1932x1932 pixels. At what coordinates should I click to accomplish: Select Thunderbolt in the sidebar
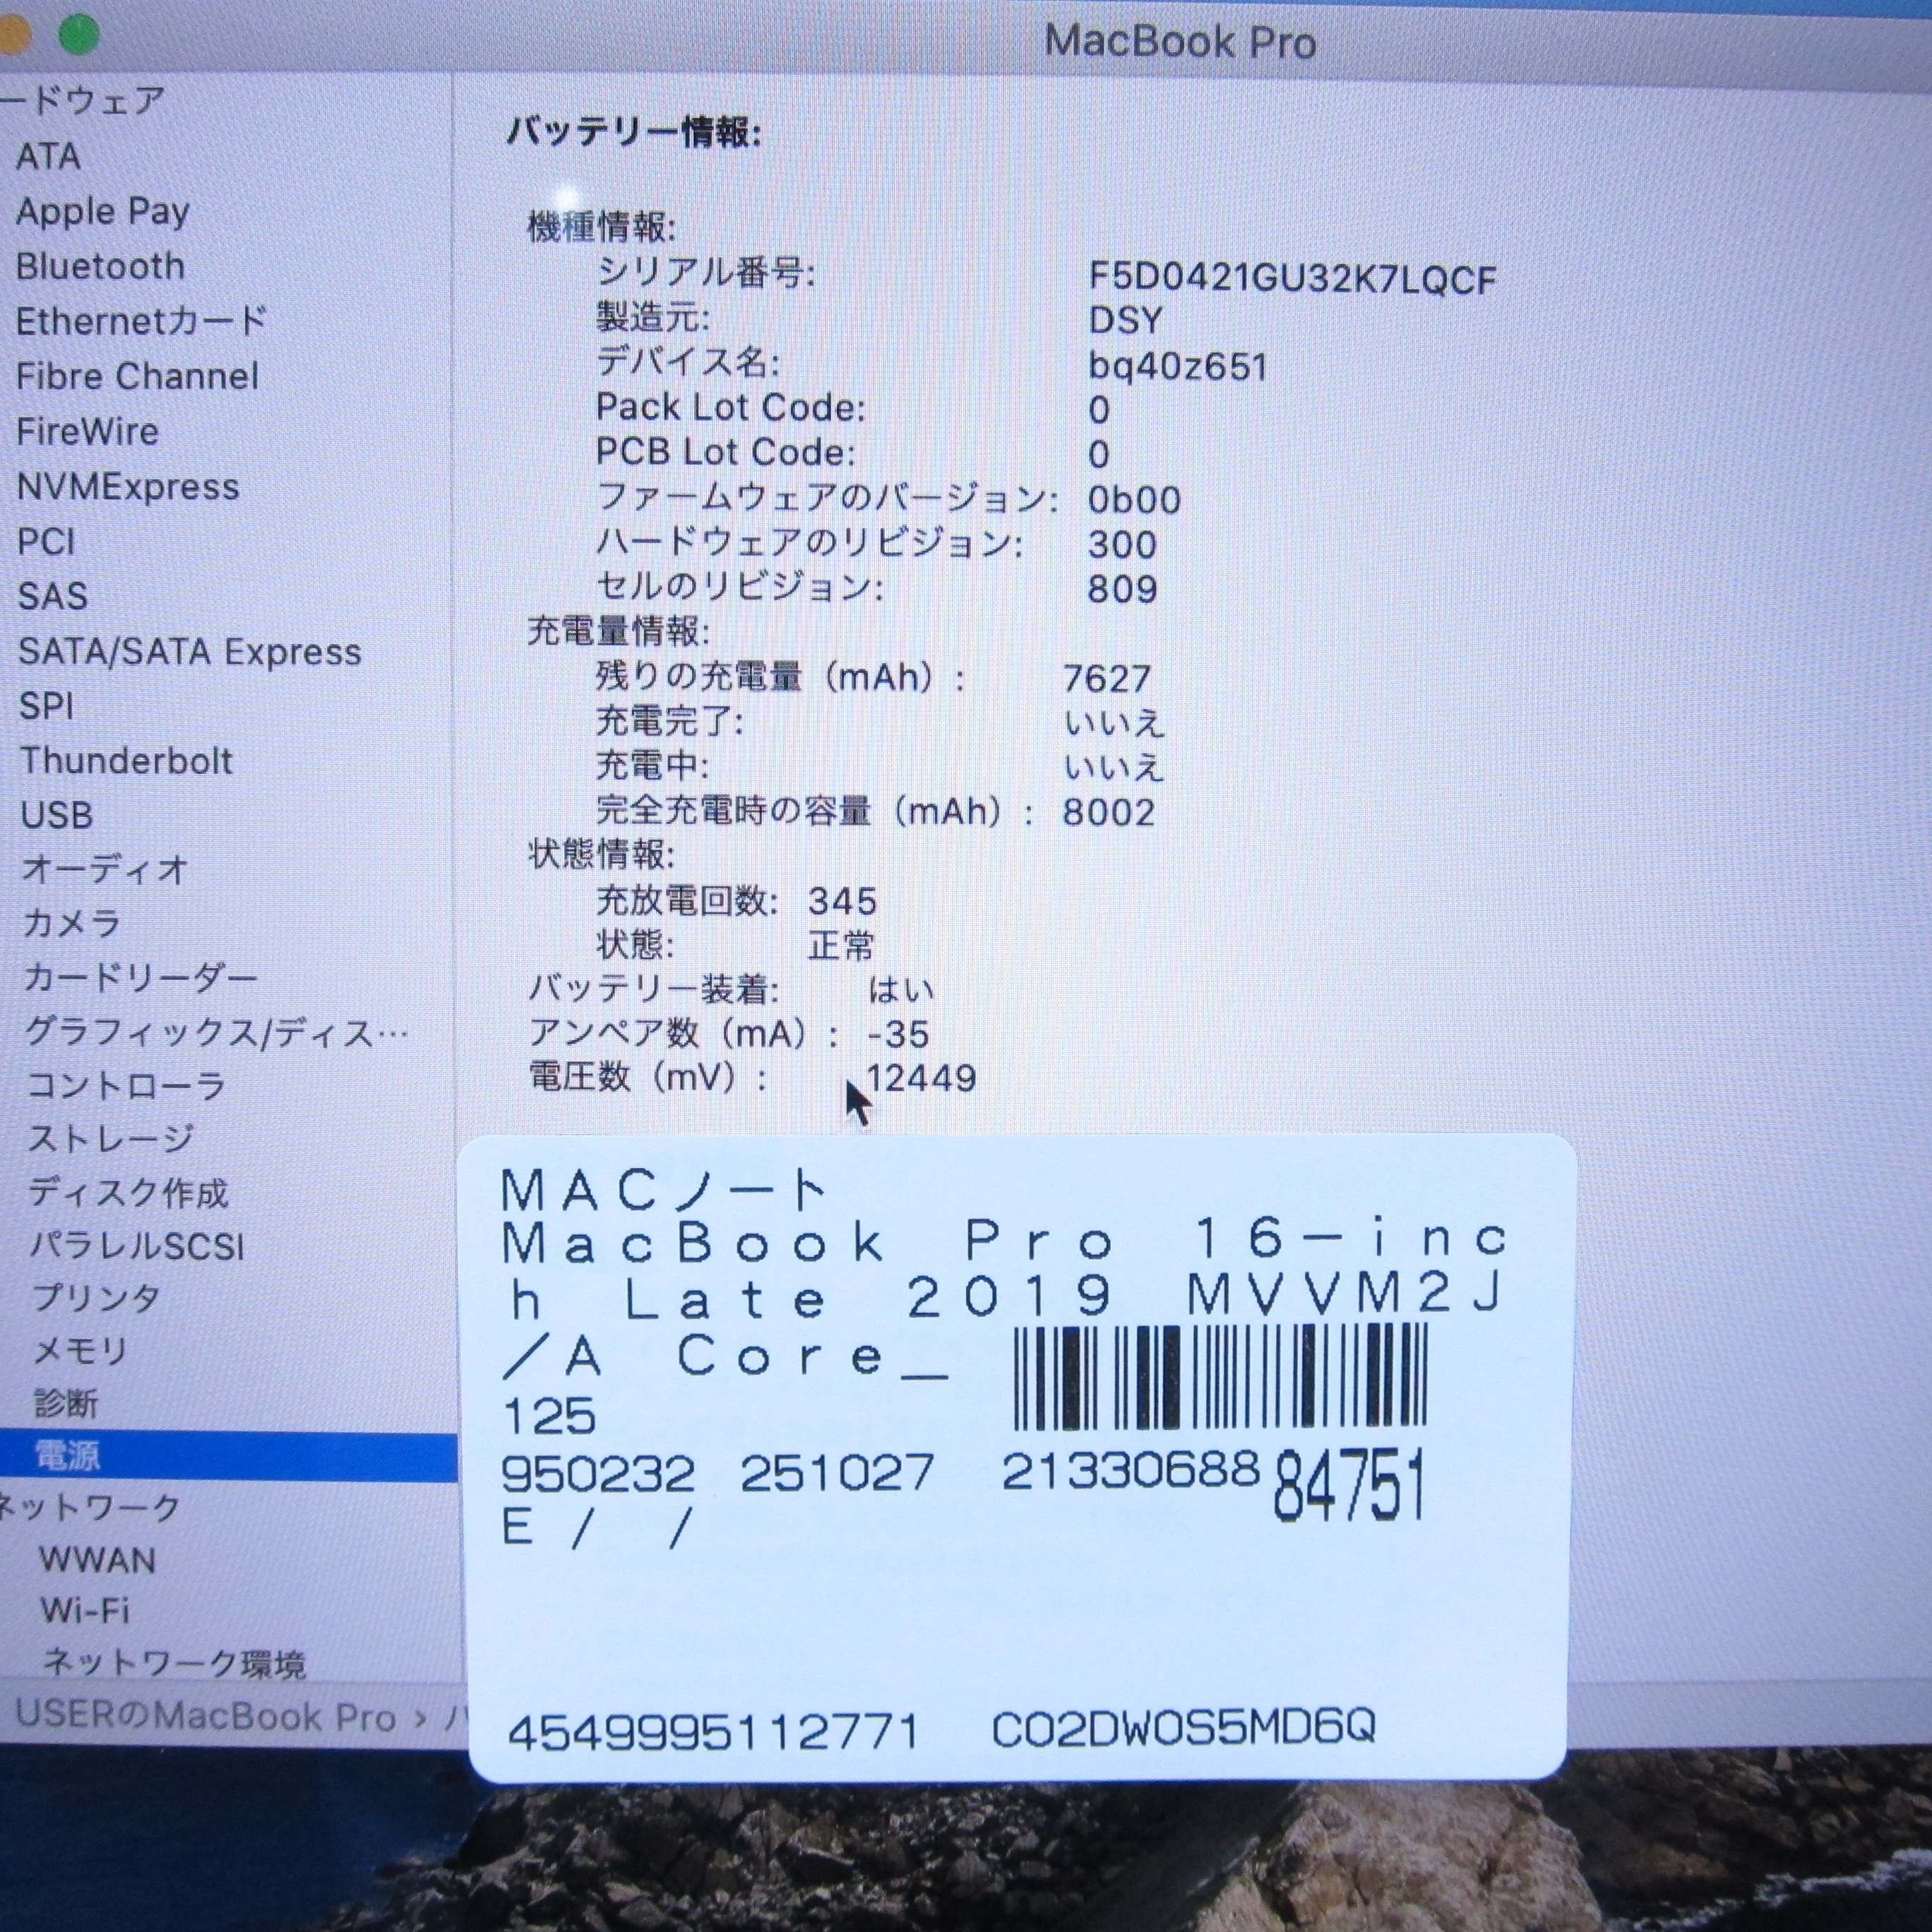click(126, 761)
